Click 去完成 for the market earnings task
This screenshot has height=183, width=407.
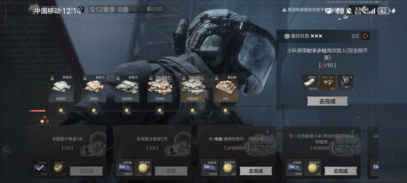point(256,171)
